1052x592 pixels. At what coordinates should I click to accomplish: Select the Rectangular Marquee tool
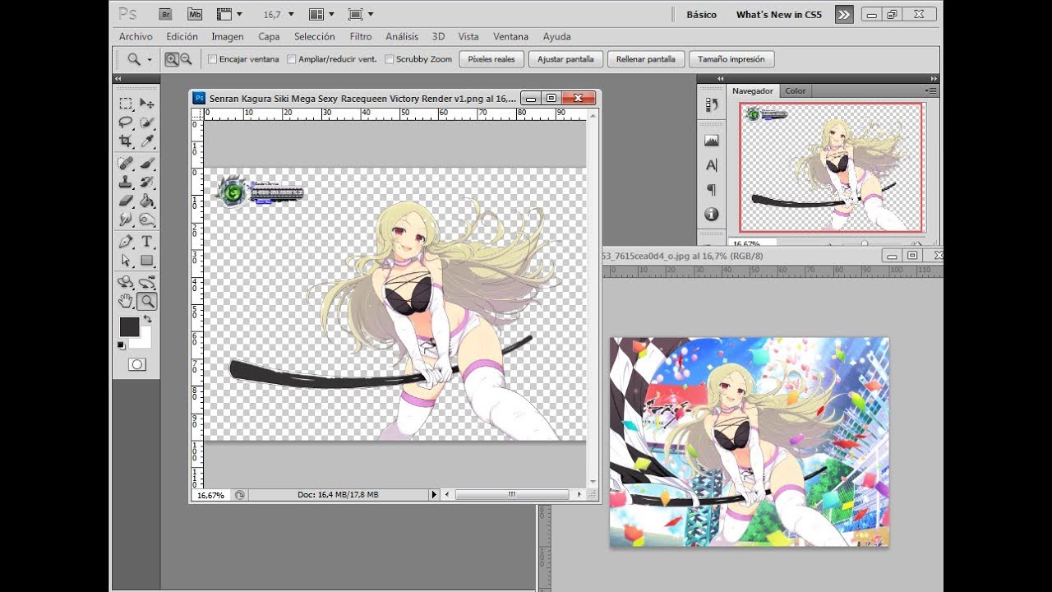coord(126,103)
